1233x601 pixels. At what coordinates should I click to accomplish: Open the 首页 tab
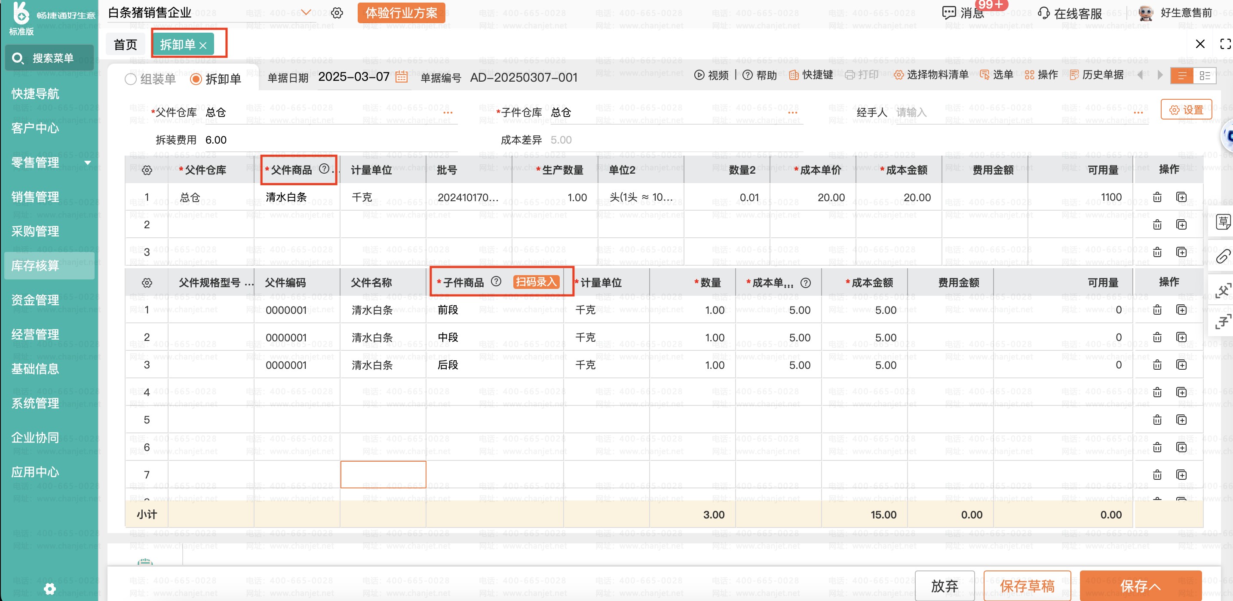point(126,45)
